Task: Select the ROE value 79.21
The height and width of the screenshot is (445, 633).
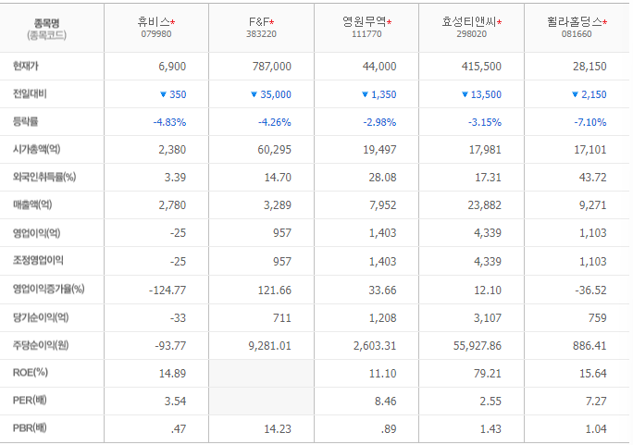Action: pos(488,373)
